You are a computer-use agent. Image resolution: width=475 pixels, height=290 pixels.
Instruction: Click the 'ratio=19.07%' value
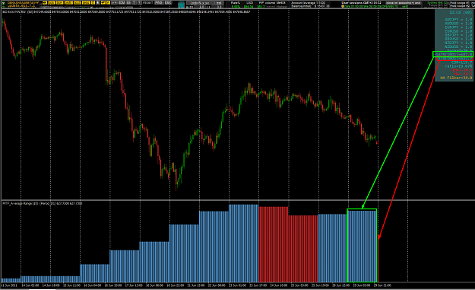[x=458, y=66]
